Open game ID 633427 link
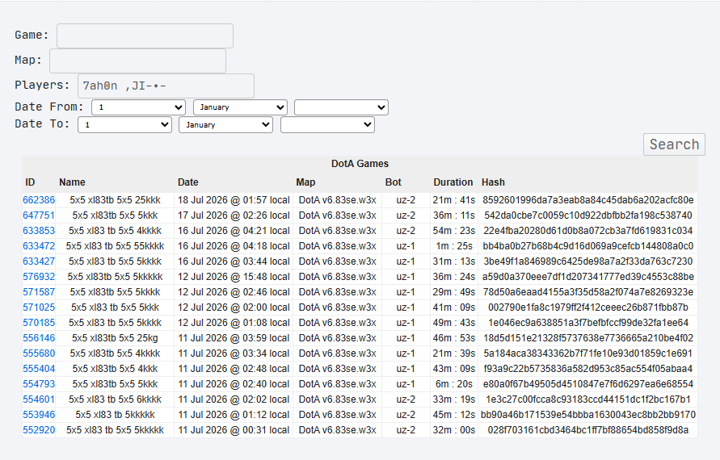Viewport: 720px width, 460px height. [39, 261]
